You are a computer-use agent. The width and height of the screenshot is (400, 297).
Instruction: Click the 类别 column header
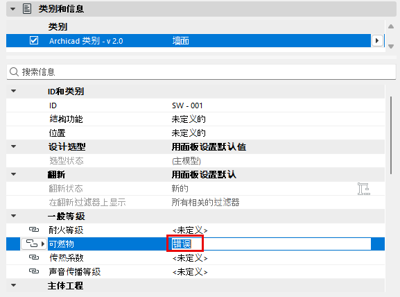tap(58, 26)
